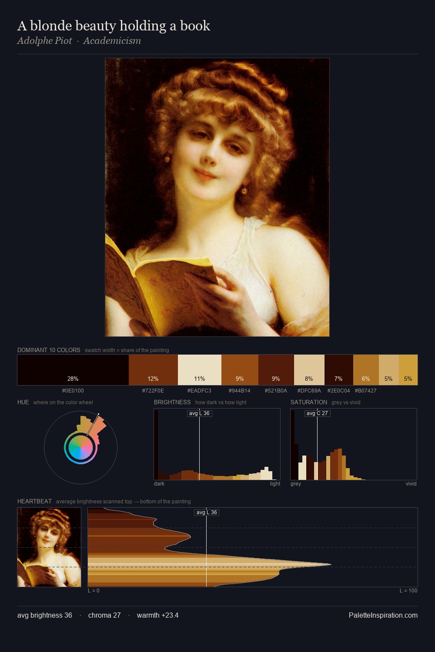Click the hex code #2E0C04

[338, 391]
